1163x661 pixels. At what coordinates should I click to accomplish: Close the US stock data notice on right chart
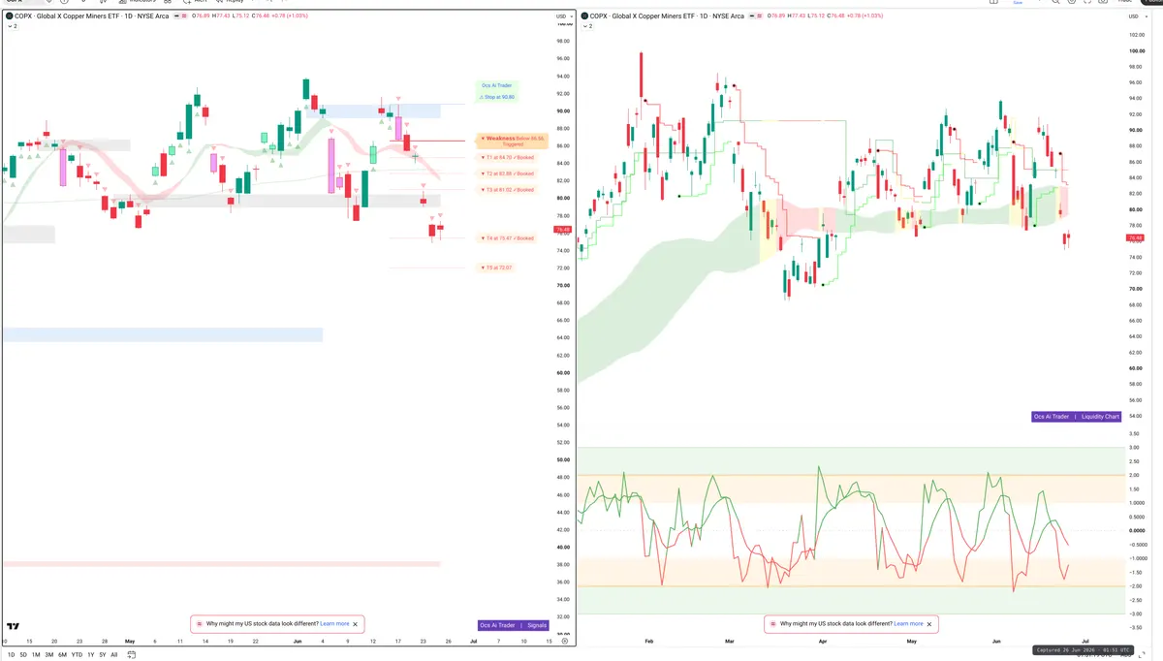(x=930, y=624)
